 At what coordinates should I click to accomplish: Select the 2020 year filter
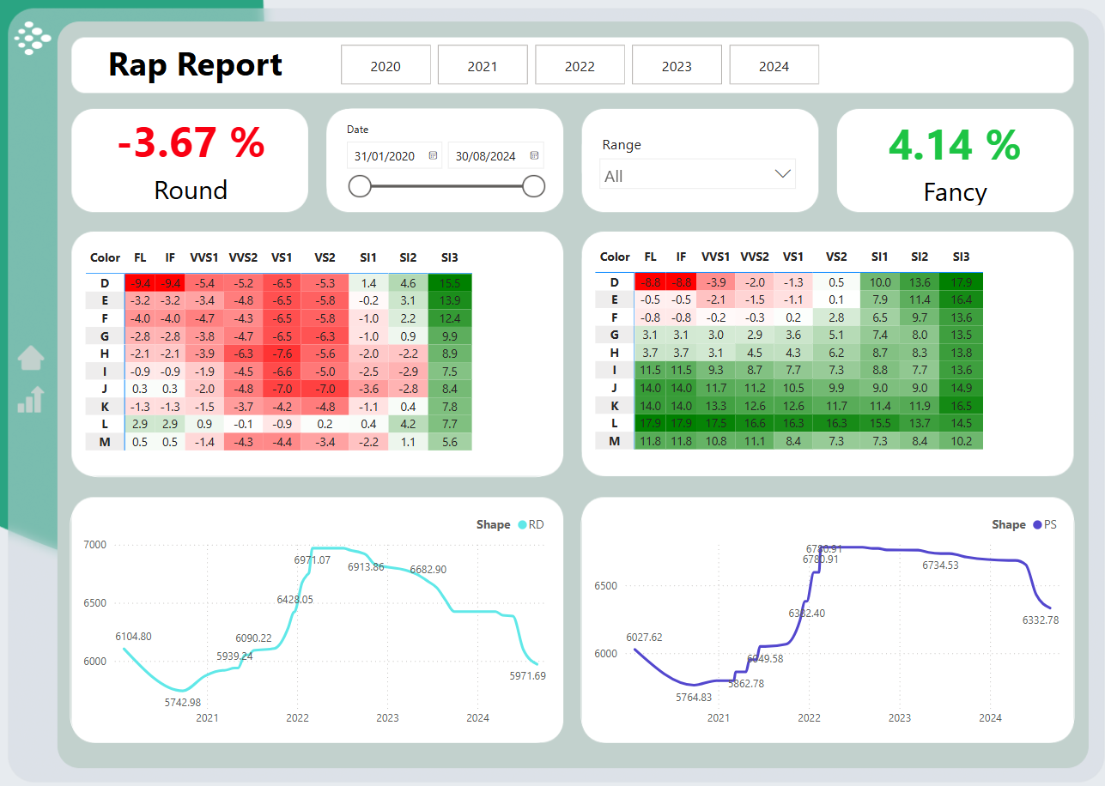pos(386,66)
